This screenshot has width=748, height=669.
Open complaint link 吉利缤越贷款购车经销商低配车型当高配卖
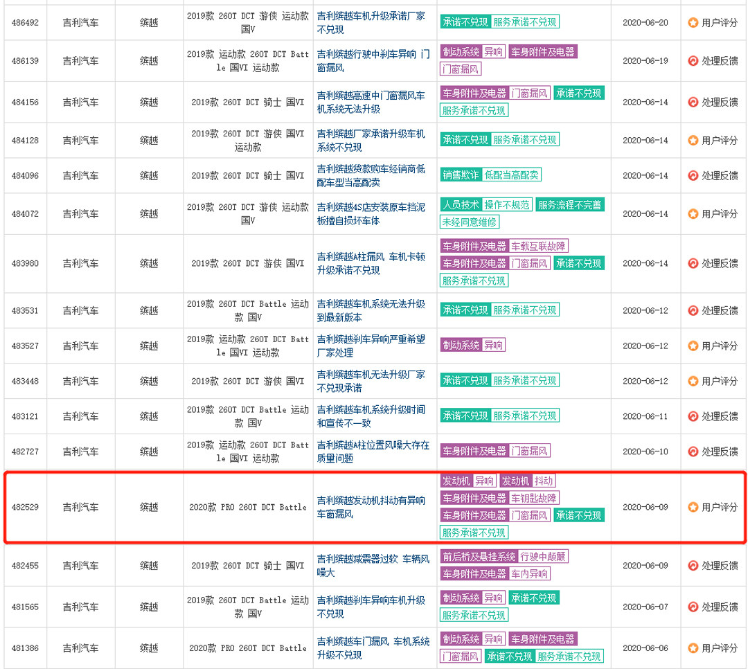coord(371,176)
